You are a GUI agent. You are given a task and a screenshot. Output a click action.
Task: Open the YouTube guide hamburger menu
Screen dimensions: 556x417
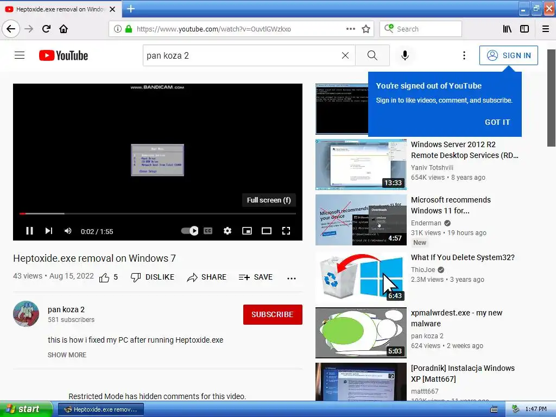(20, 55)
